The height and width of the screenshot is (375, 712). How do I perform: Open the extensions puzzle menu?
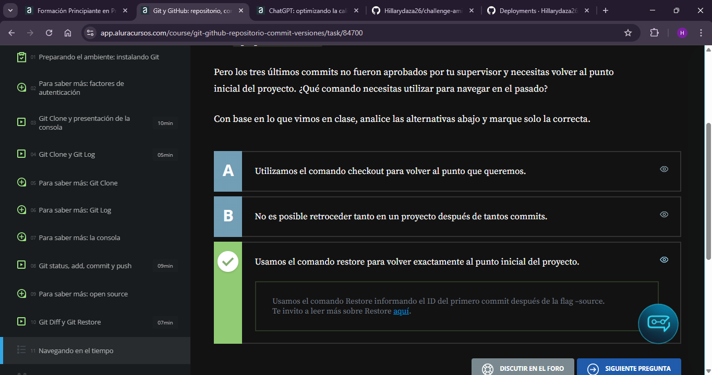[654, 33]
